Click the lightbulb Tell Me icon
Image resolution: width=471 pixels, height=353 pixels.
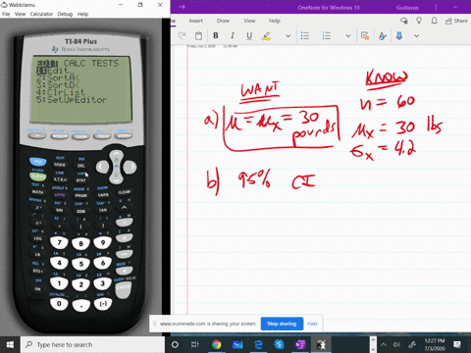(x=419, y=21)
